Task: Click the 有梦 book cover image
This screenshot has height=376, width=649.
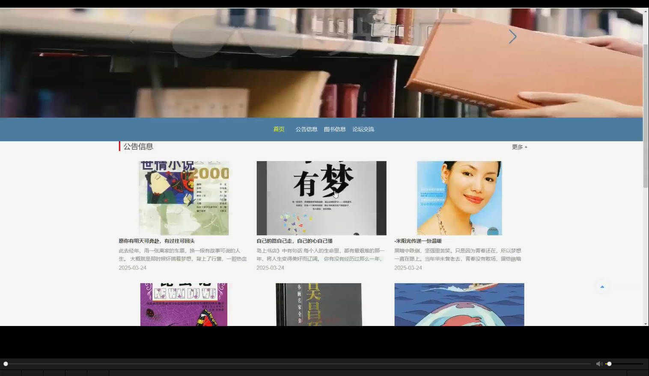Action: pyautogui.click(x=322, y=198)
